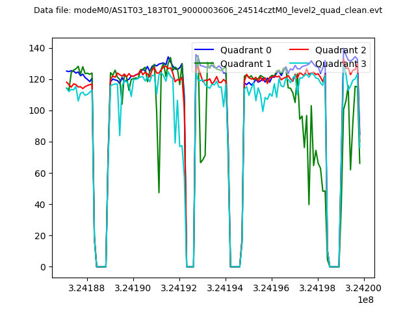Click the y-axis tick label 60

(x=42, y=173)
